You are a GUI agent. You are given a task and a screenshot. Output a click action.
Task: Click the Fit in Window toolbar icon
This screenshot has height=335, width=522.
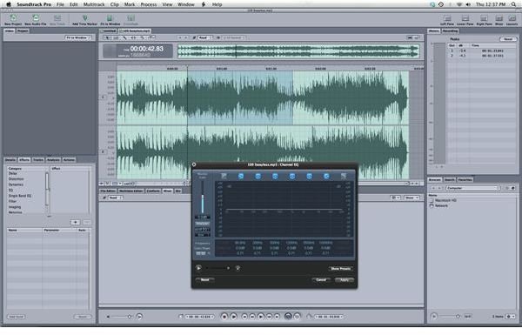click(110, 18)
